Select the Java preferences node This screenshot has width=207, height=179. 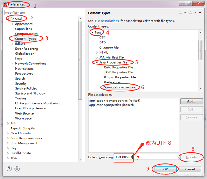[x=13, y=158]
